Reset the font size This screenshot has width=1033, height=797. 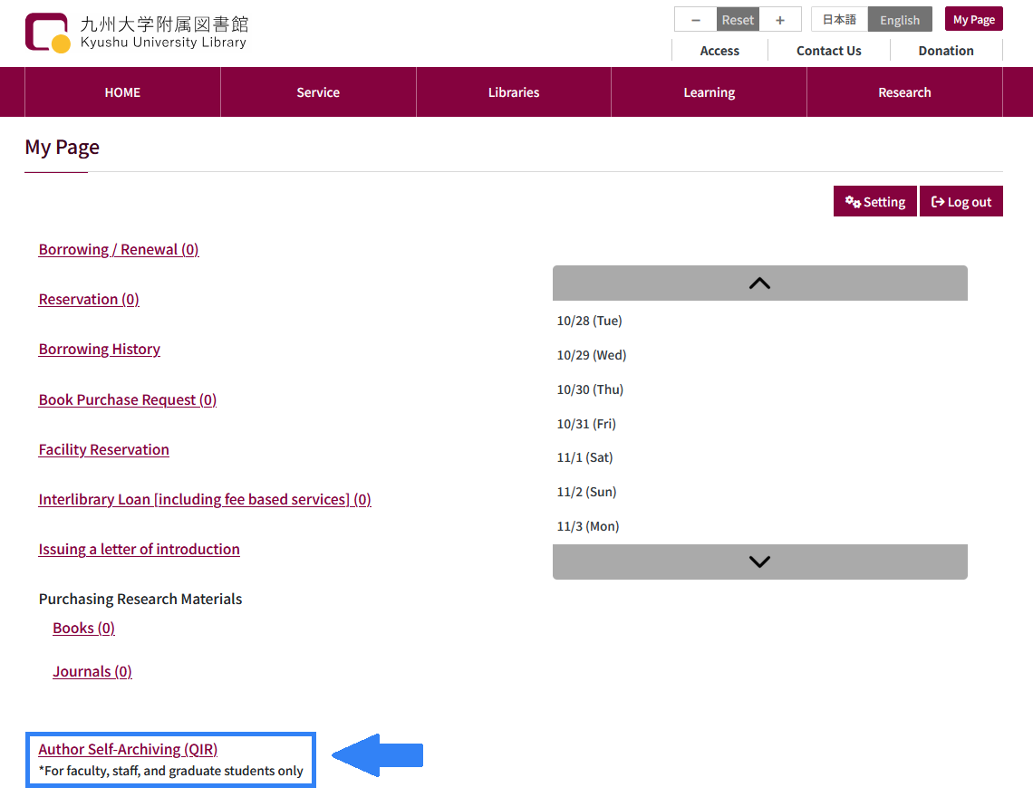point(738,20)
